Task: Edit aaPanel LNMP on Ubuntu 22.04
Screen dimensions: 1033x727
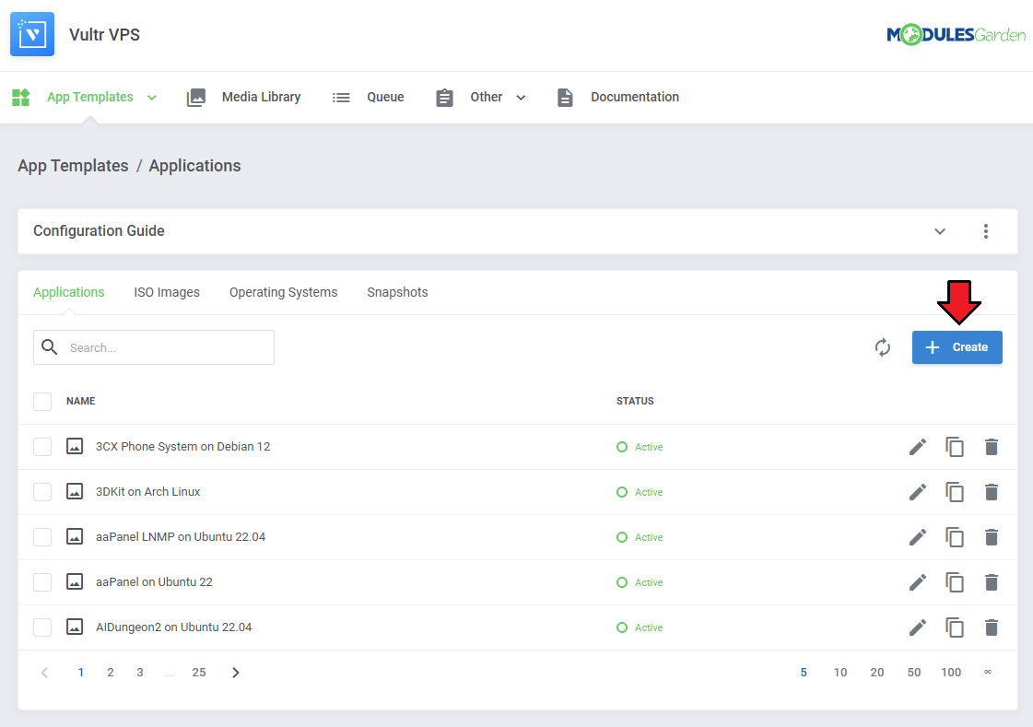Action: coord(918,537)
